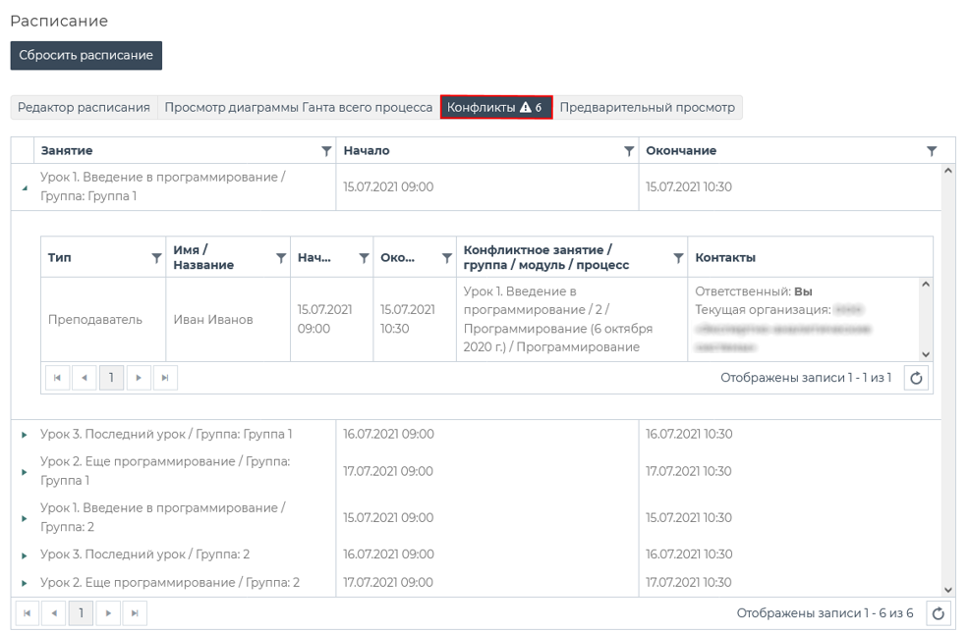Collapse the Урок 1 Группа 1 row
Screen dimensions: 969x632
(25, 187)
